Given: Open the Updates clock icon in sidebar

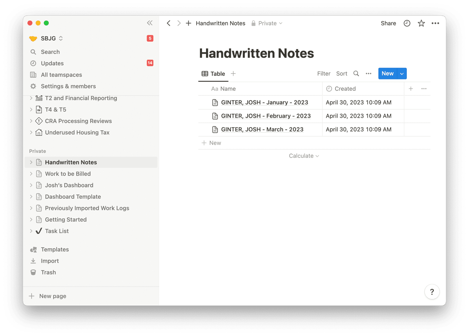Looking at the screenshot, I should click(33, 63).
